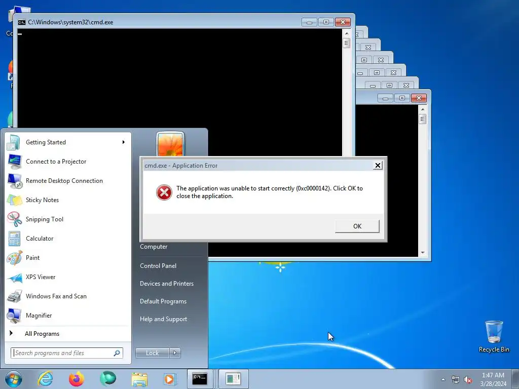Click the Getting Started icon

(14, 142)
